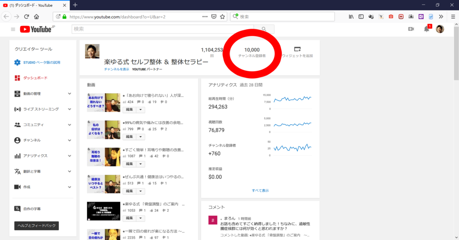Image resolution: width=459 pixels, height=240 pixels.
Task: Open the notifications bell
Action: (427, 29)
